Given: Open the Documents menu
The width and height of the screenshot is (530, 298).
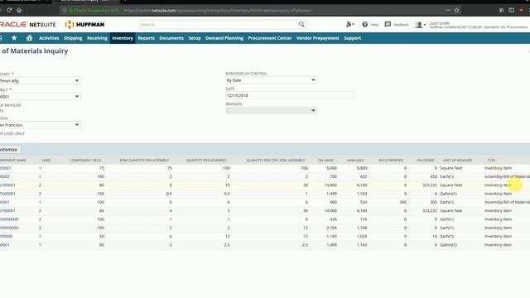Looking at the screenshot, I should [x=171, y=38].
